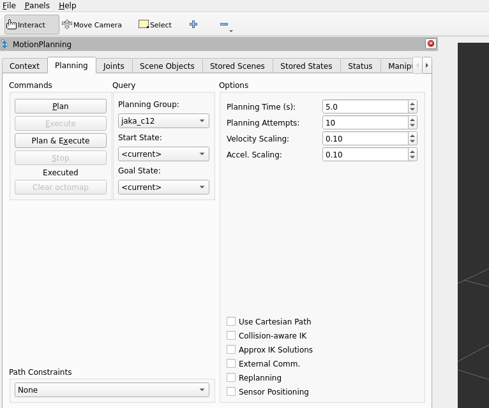
Task: Go to Scene Objects tab
Action: (x=167, y=66)
